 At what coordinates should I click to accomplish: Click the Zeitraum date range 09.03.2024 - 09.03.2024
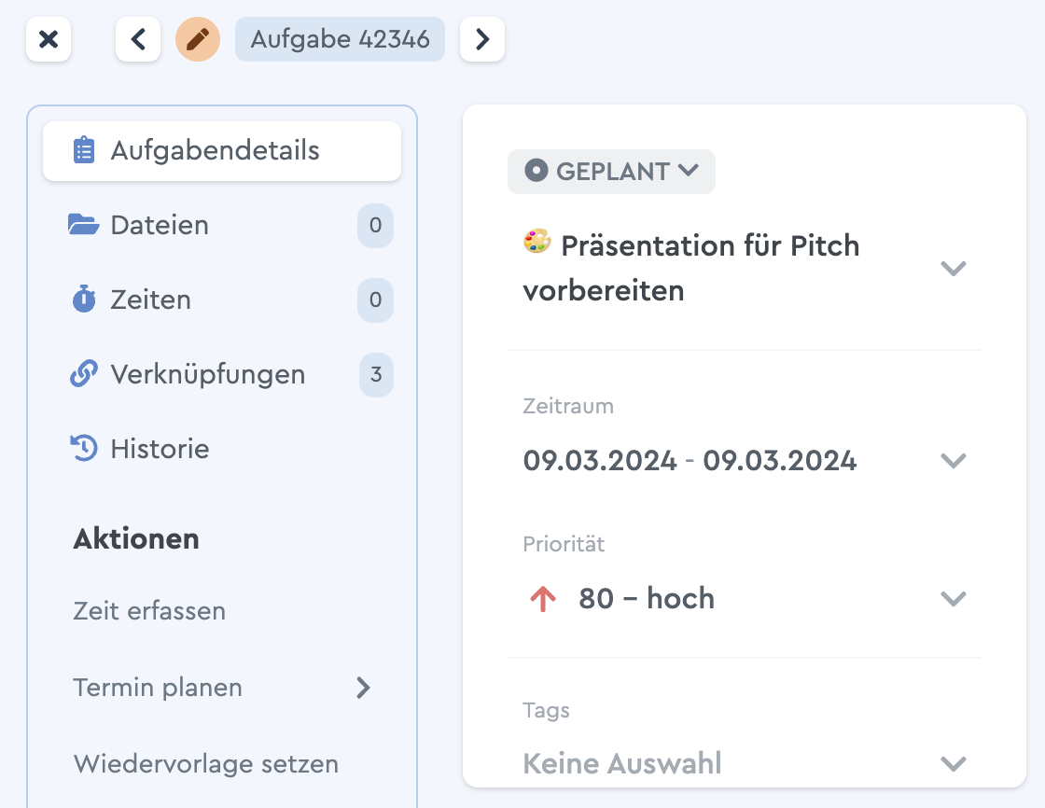coord(690,461)
